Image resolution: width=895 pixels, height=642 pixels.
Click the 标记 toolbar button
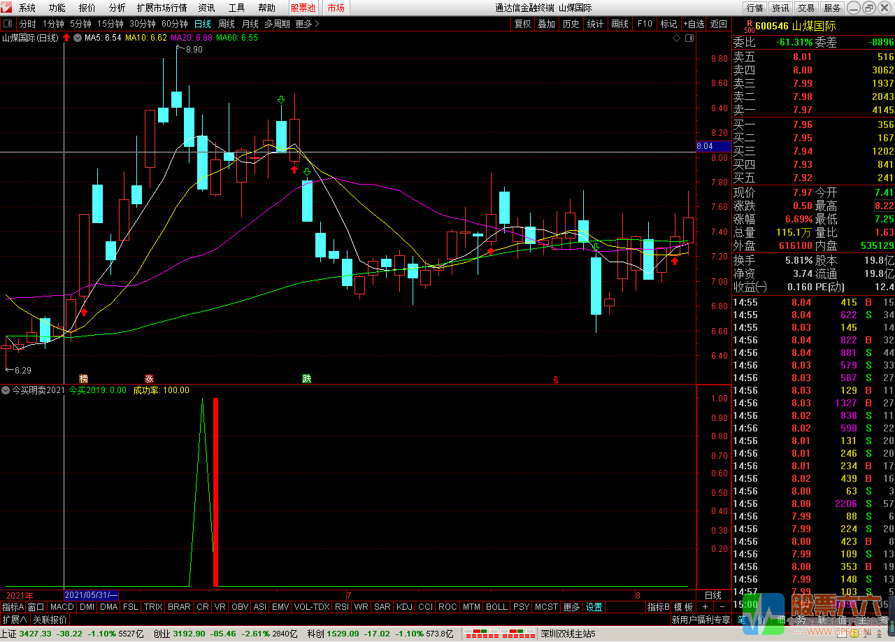coord(668,23)
